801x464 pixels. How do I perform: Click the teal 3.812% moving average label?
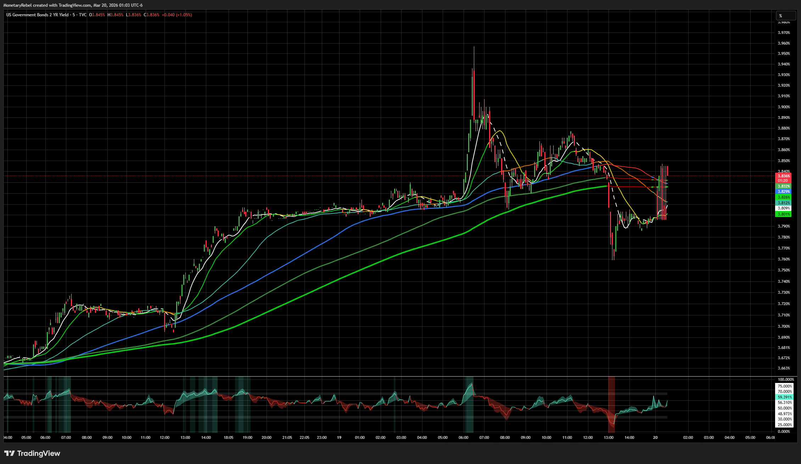[784, 203]
